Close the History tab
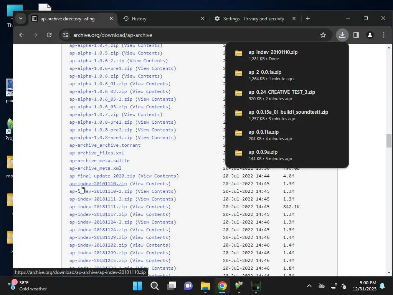Viewport: 393px width, 295px height. point(203,18)
